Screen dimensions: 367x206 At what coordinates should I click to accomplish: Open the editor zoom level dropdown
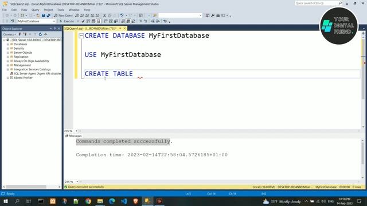(76, 131)
